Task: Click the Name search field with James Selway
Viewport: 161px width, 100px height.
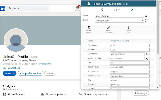Action: point(119,16)
